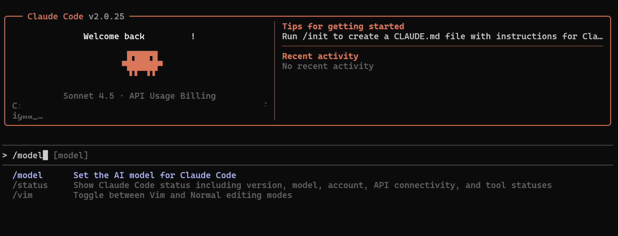
Task: Click the block cursor after /model
Action: click(x=46, y=155)
